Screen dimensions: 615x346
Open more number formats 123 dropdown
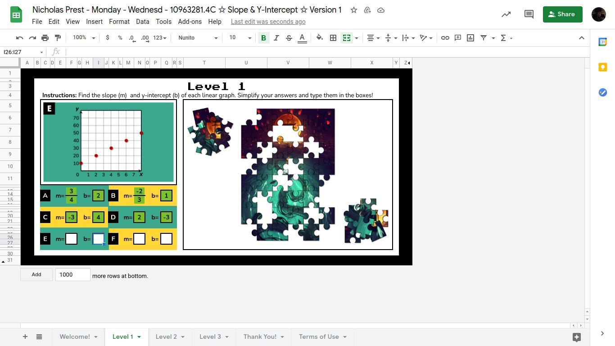click(x=160, y=38)
